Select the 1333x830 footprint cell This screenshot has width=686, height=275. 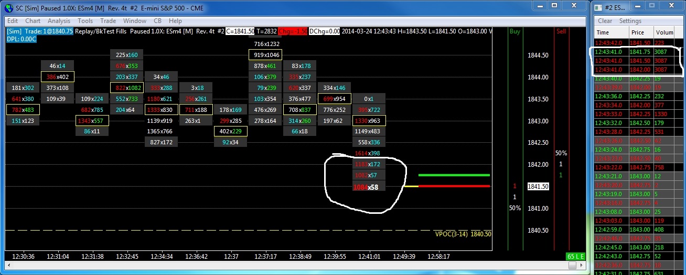161,110
